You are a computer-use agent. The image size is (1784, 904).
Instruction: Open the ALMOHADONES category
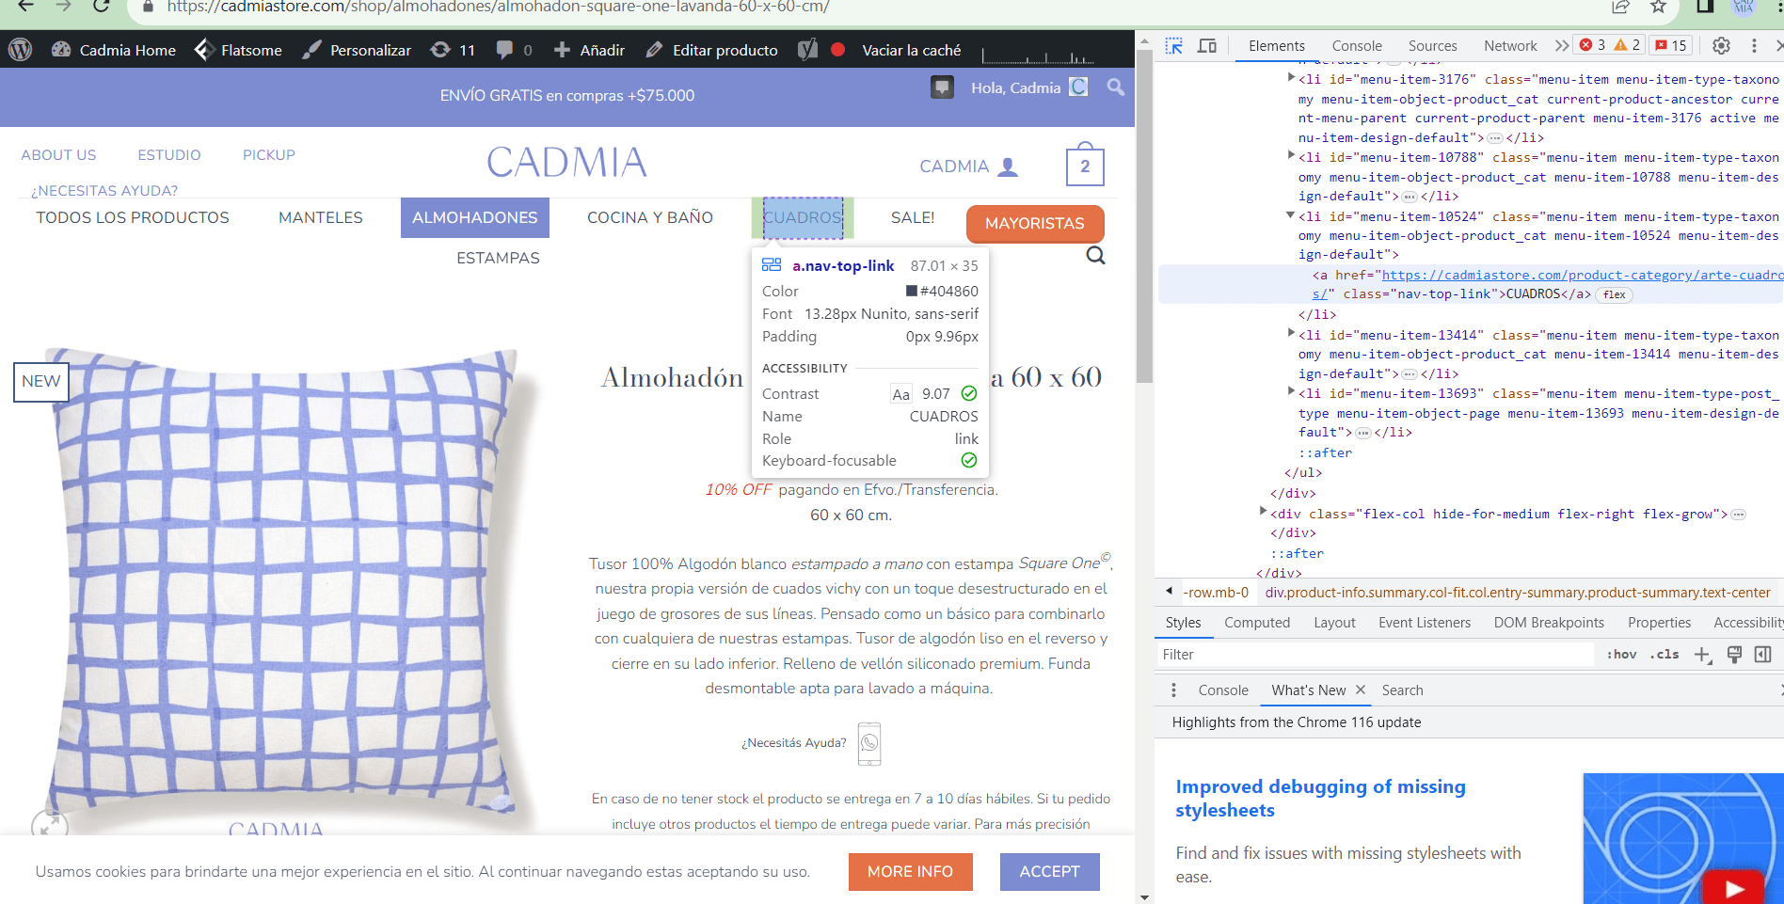[475, 217]
